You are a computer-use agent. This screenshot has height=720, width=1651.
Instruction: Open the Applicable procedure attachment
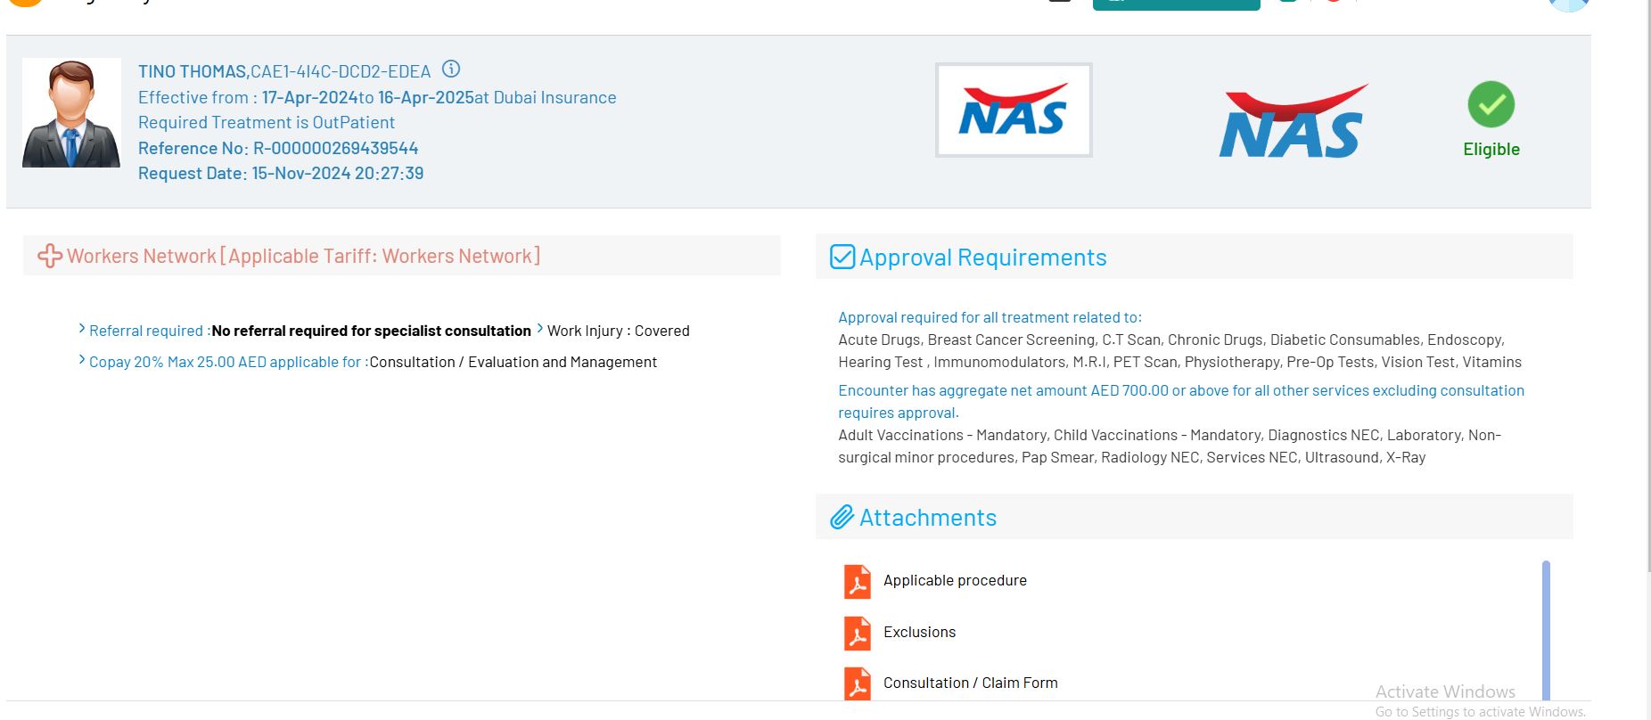coord(955,580)
